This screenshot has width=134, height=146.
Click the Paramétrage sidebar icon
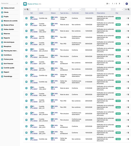(x=2, y=76)
